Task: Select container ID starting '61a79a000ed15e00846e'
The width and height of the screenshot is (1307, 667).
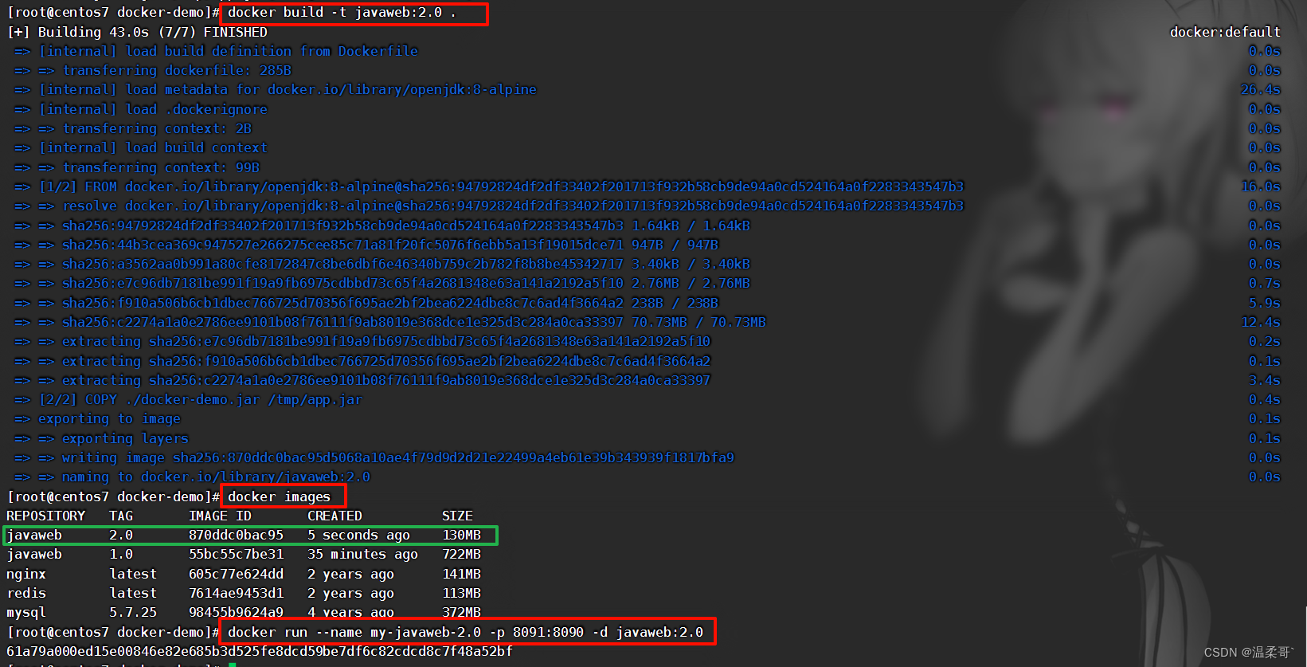Action: click(x=260, y=651)
